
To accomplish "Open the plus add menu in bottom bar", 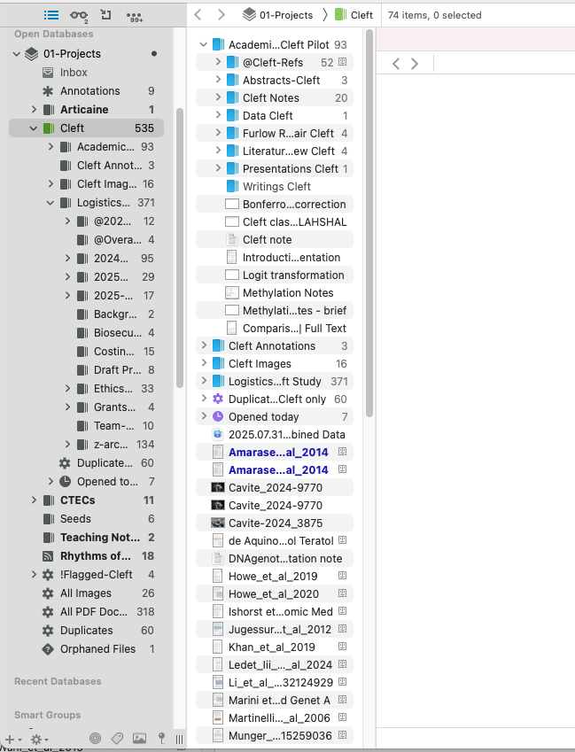I will click(10, 738).
